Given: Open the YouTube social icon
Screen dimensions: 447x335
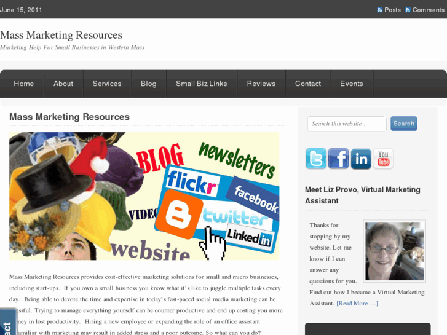Looking at the screenshot, I should (x=383, y=159).
